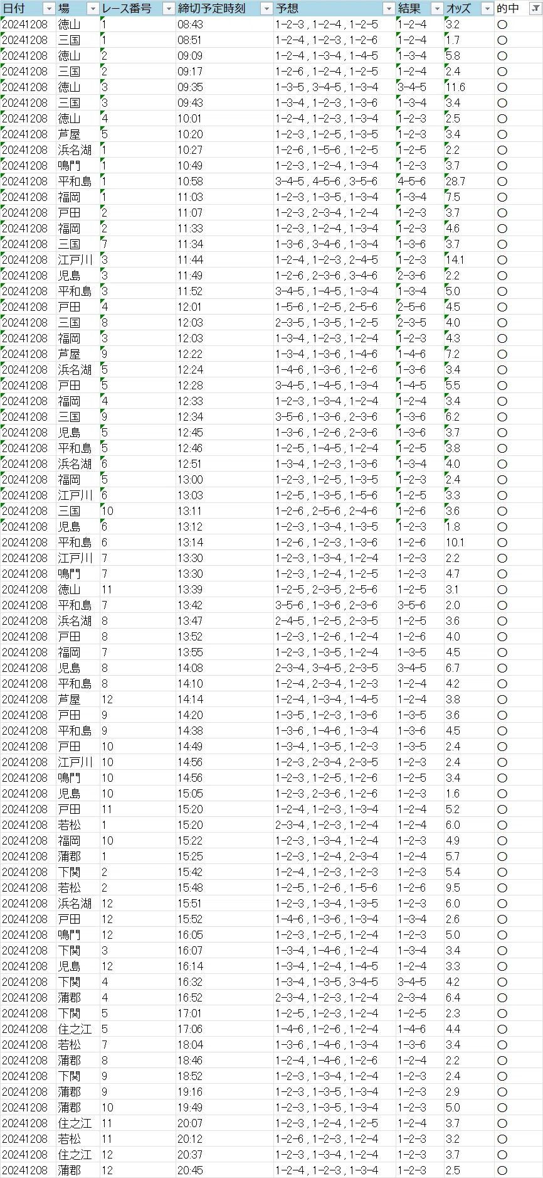Select the deadline cell showing 18:04
This screenshot has width=543, height=1178.
coord(224,1045)
